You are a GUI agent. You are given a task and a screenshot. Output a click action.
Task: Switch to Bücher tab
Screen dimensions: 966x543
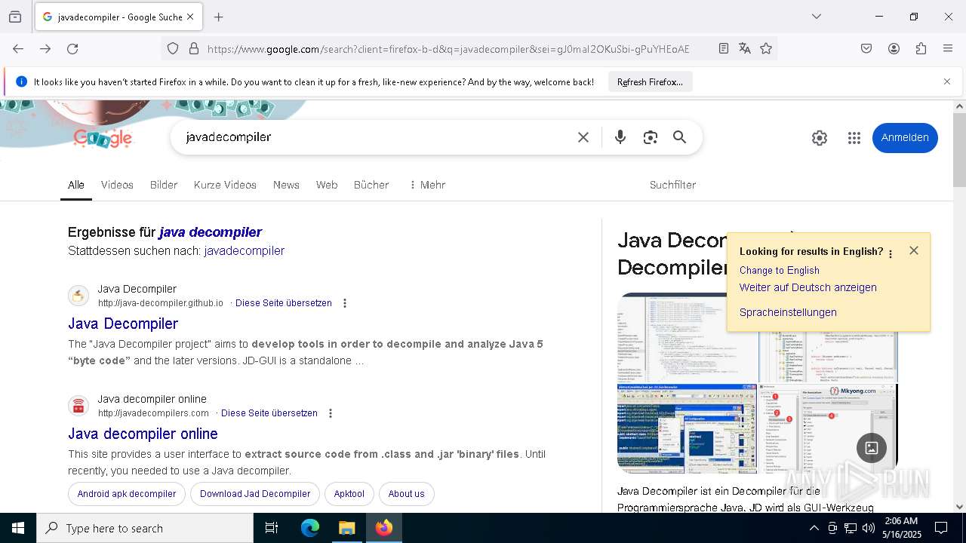click(x=371, y=185)
